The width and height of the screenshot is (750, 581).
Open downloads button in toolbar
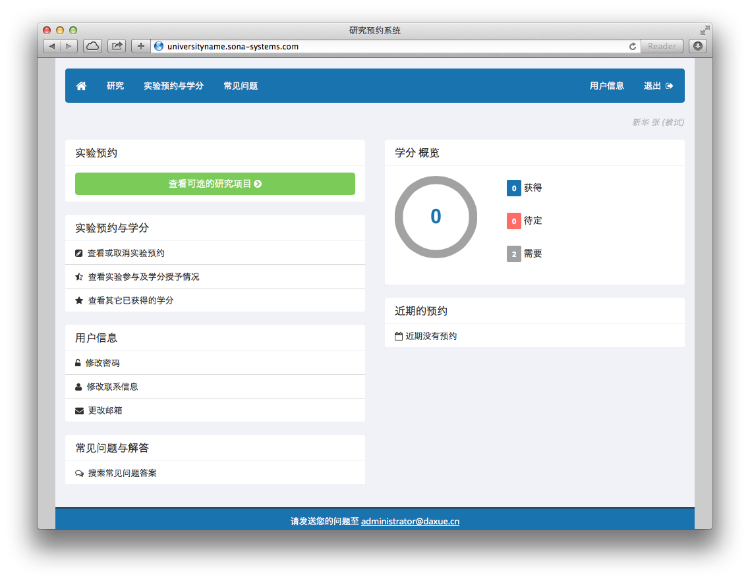[x=698, y=46]
